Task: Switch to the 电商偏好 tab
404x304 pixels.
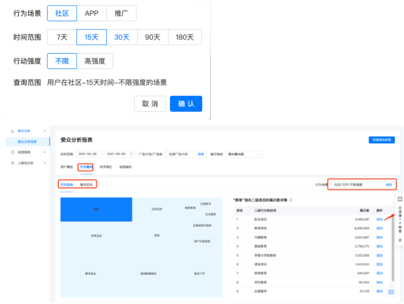Action: 125,167
